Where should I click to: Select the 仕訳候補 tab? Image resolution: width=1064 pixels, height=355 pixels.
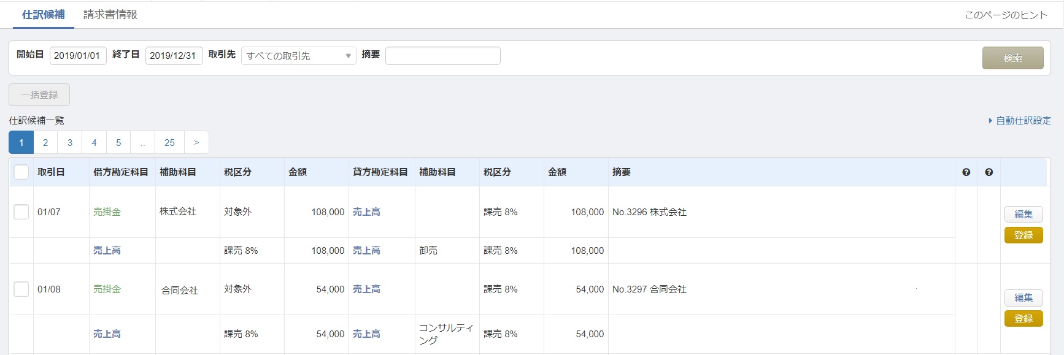pos(43,14)
